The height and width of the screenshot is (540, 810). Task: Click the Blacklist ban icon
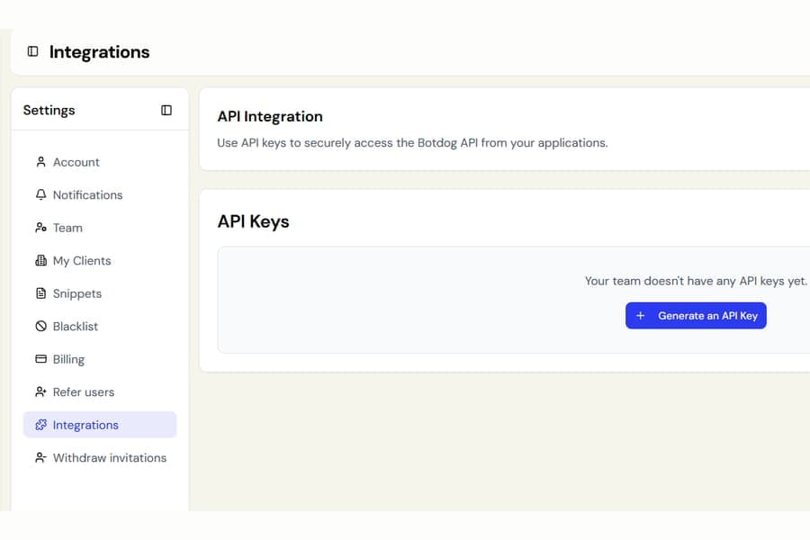[40, 326]
